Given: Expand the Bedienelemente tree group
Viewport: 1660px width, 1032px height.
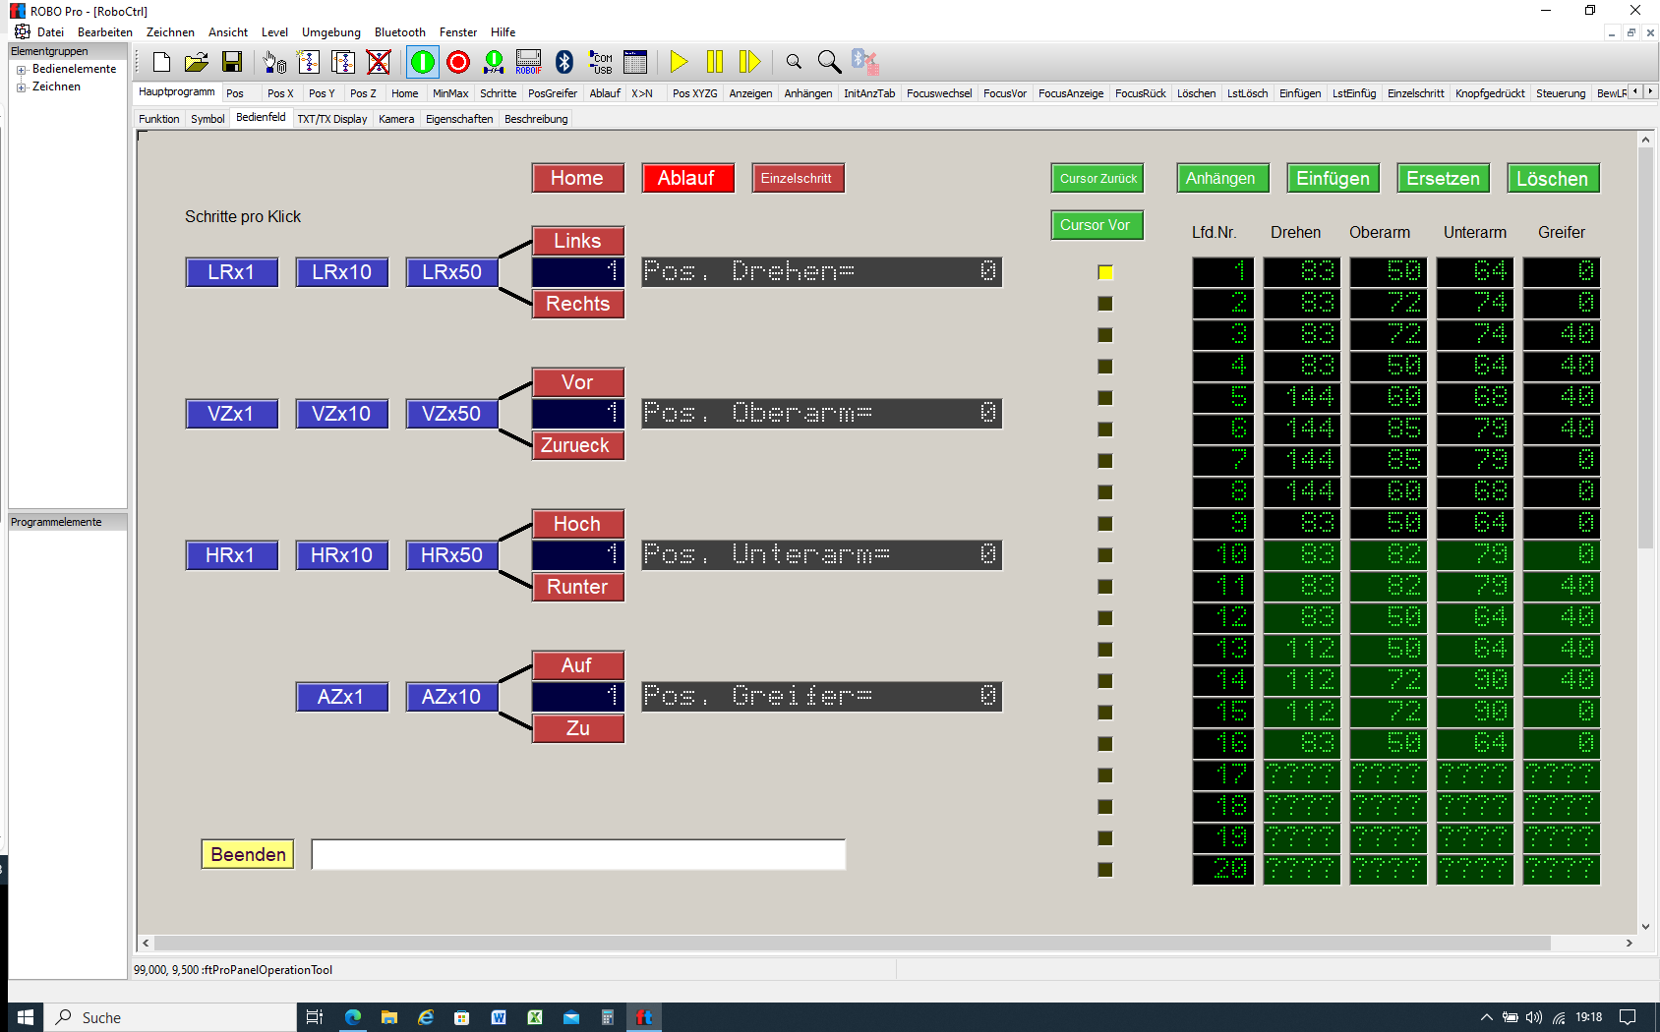Looking at the screenshot, I should click(21, 70).
